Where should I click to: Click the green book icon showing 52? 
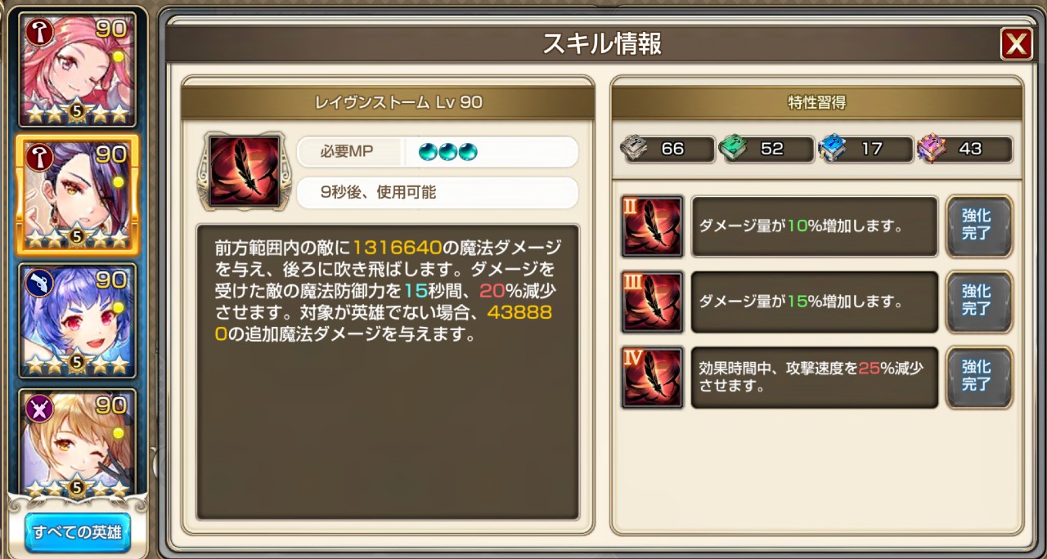[x=733, y=148]
